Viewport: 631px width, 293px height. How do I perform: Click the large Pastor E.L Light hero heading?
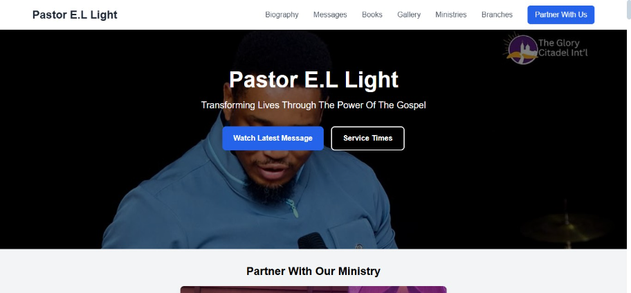(313, 80)
